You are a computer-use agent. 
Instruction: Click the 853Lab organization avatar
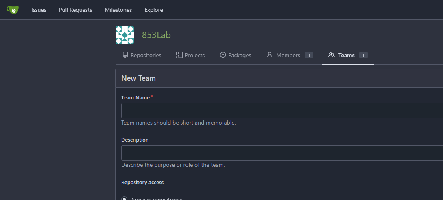[124, 35]
